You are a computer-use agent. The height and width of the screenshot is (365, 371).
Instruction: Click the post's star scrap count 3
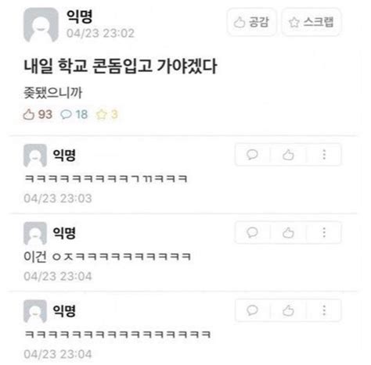click(x=107, y=114)
